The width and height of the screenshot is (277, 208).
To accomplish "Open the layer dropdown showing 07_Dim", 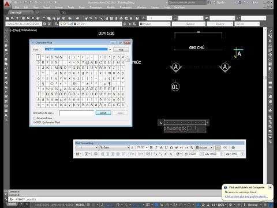I will [91, 24].
